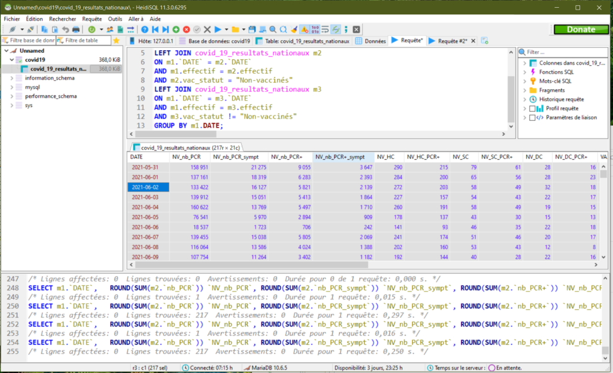Click the query editor horizontal scrollbar thumb

pyautogui.click(x=175, y=134)
